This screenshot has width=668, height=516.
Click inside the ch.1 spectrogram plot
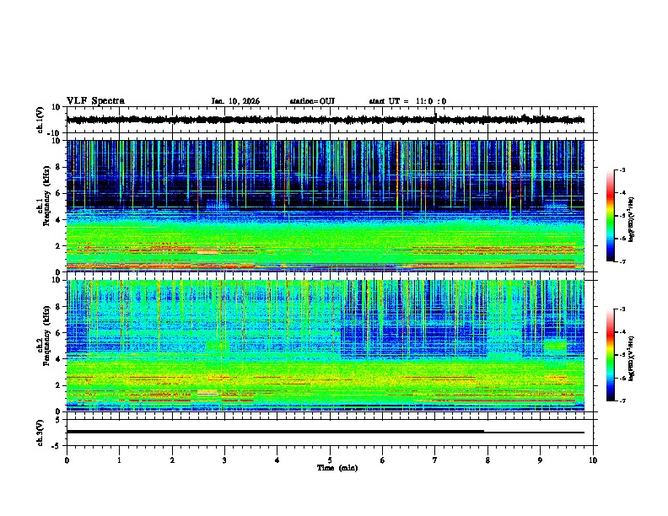click(326, 206)
